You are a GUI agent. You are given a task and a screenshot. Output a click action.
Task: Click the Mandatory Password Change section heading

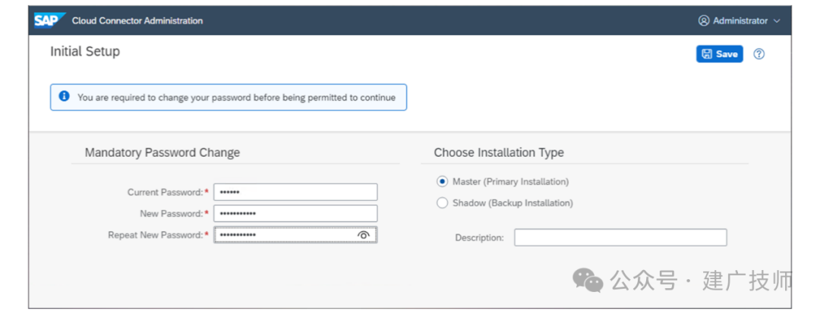[162, 152]
